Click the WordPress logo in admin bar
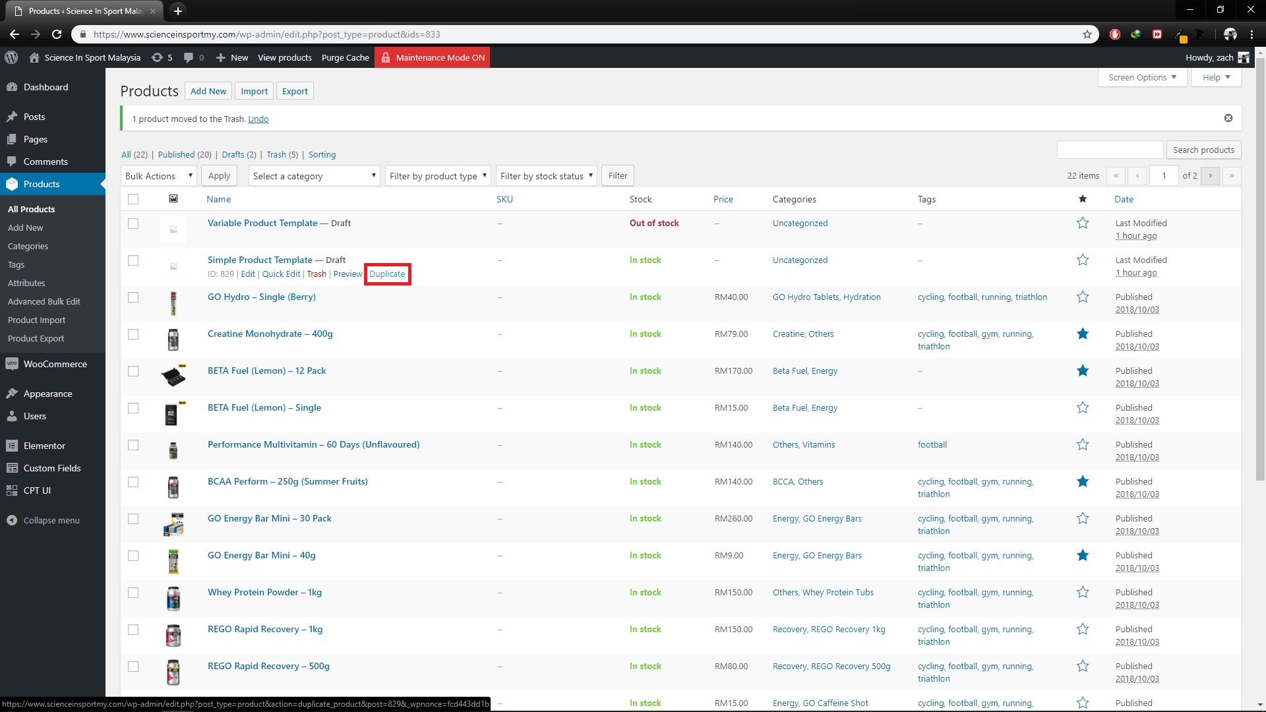 coord(11,57)
